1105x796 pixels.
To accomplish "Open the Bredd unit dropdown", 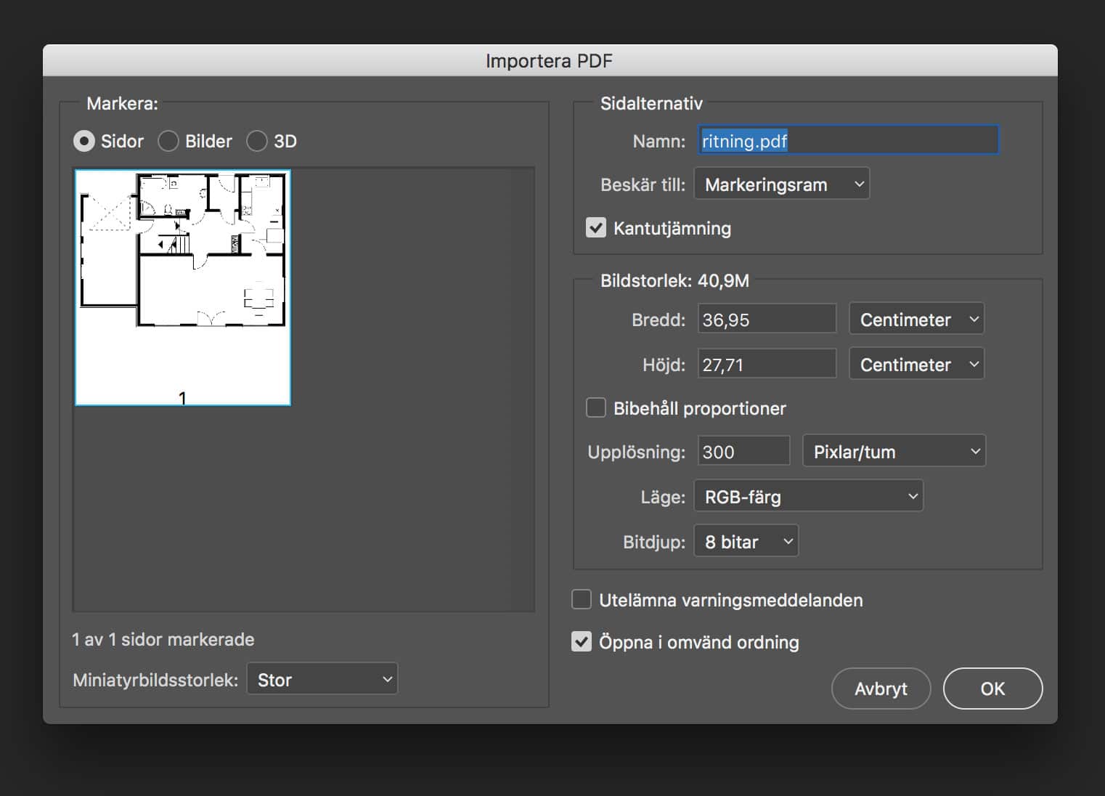I will tap(916, 320).
